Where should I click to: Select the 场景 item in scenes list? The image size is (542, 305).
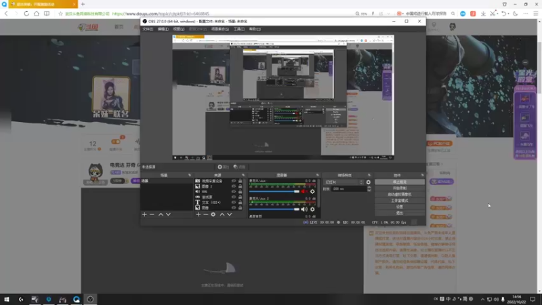[x=167, y=181]
